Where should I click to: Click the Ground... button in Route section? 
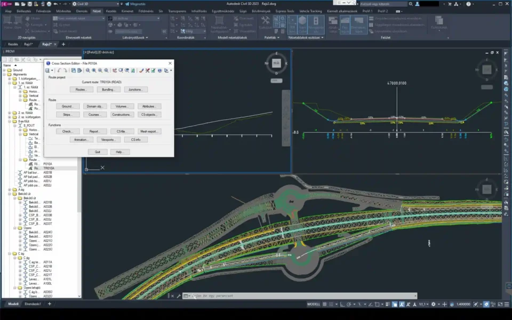tap(68, 107)
